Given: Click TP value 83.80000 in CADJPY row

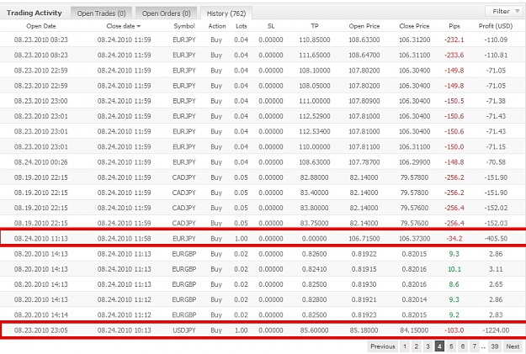Looking at the screenshot, I should (314, 208).
